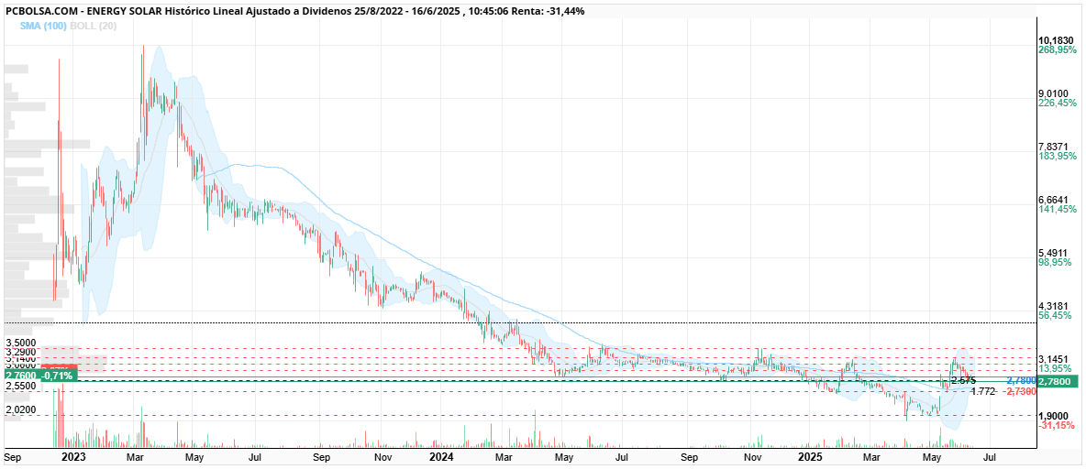Click the 56,45% percentage label
Viewport: 1086px width, 469px height.
click(x=1055, y=315)
